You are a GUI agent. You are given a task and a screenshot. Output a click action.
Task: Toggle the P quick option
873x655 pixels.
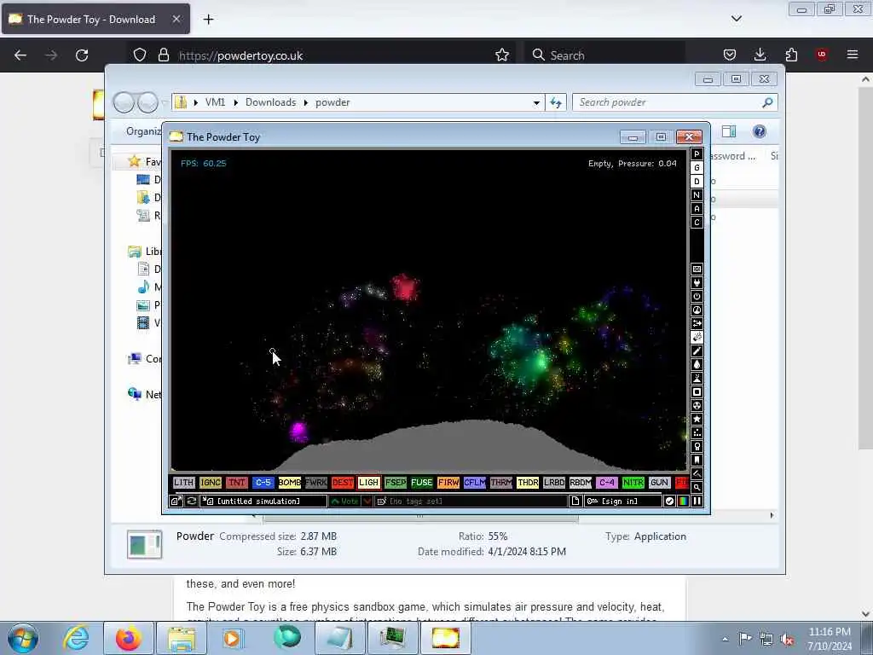coord(697,154)
